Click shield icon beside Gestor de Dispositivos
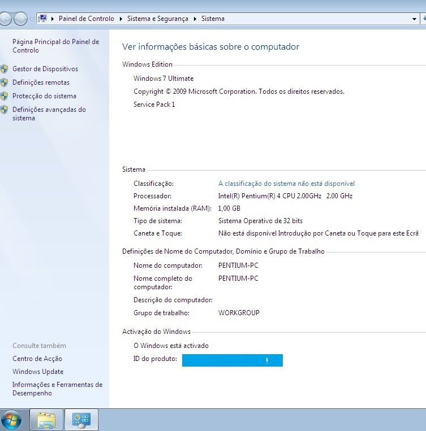The height and width of the screenshot is (431, 426). [x=4, y=69]
